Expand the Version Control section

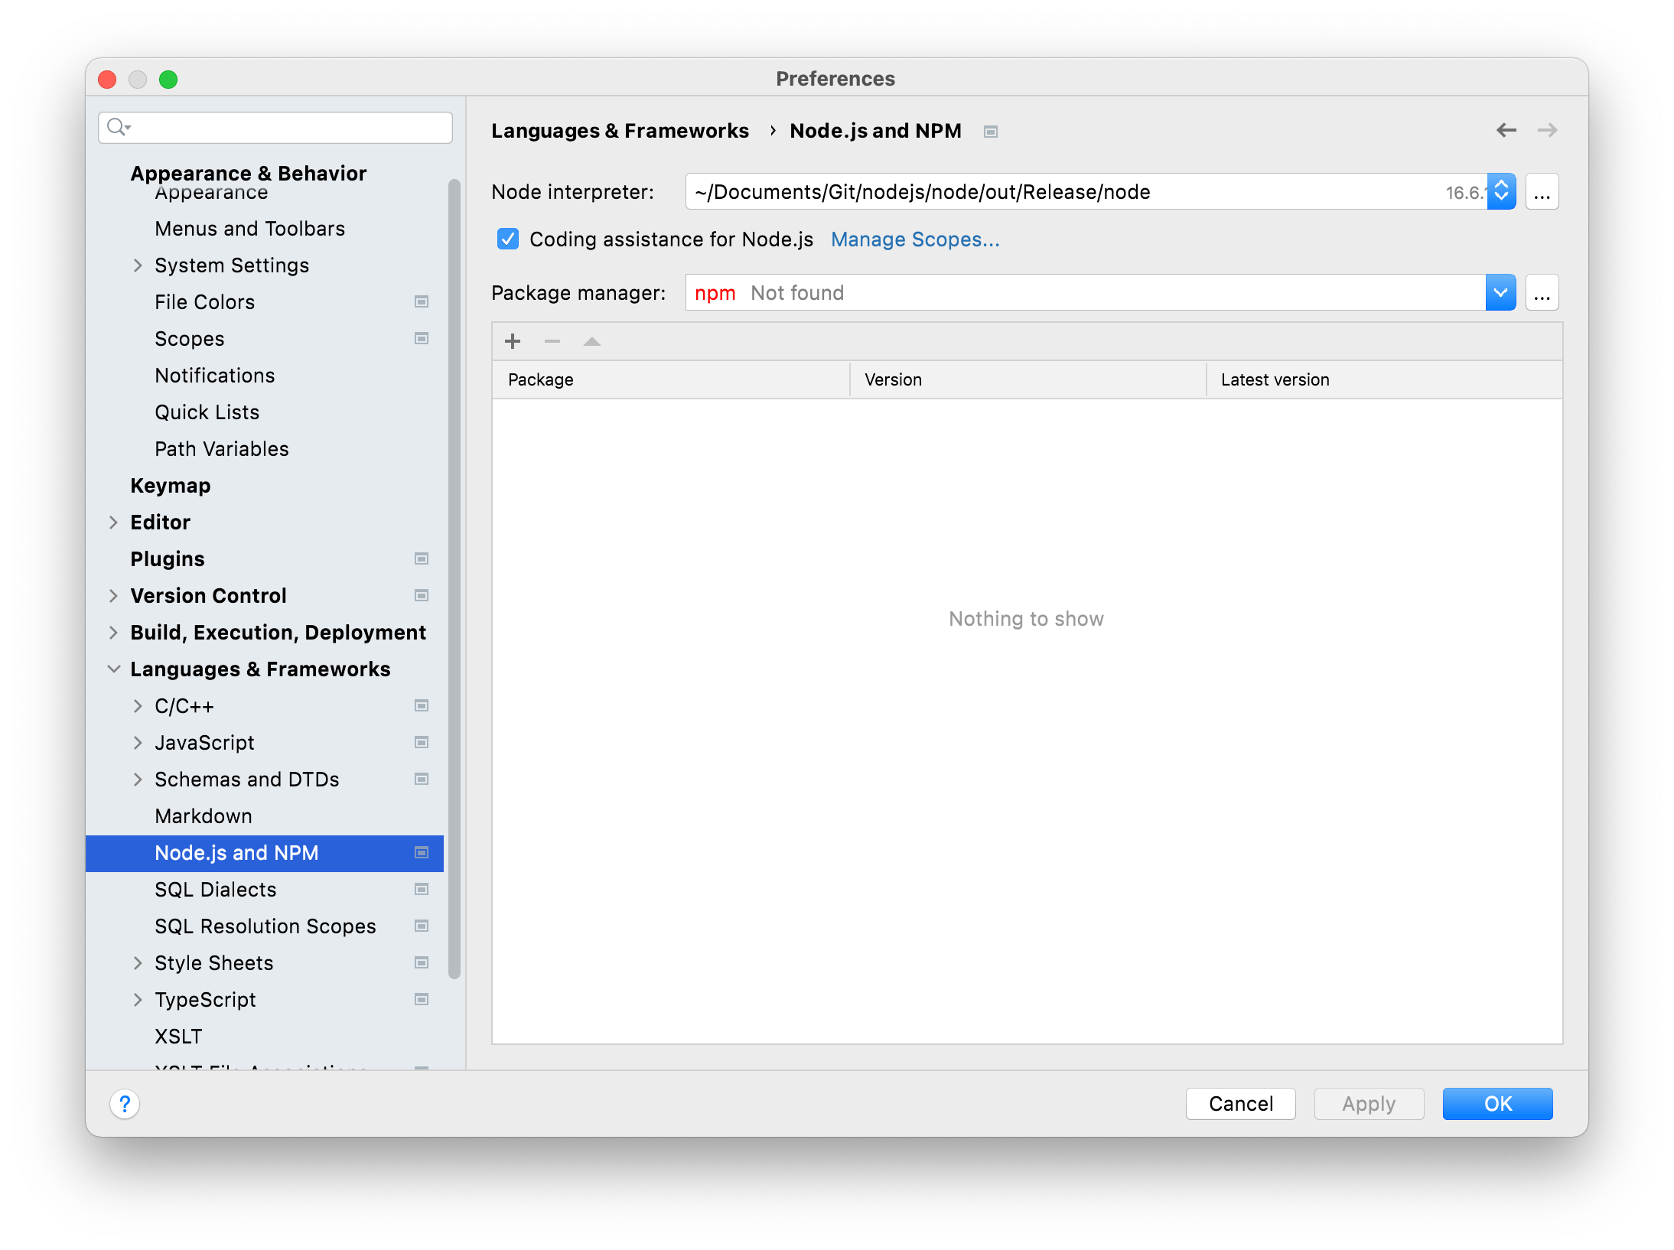[113, 595]
